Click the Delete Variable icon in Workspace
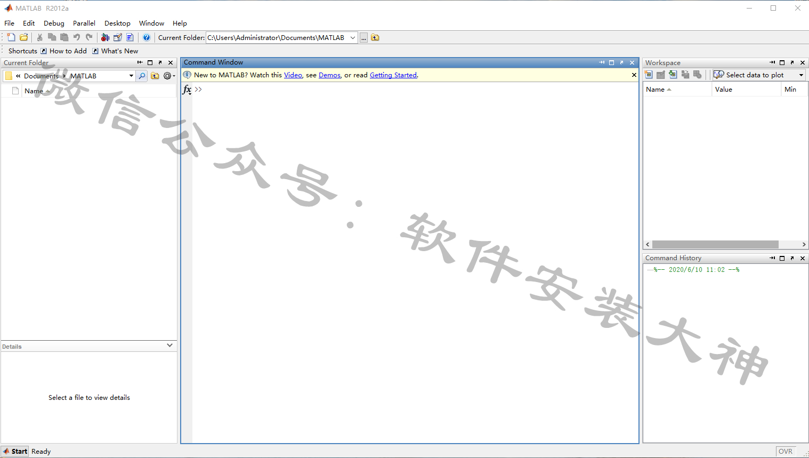Viewport: 809px width, 458px height. [698, 75]
